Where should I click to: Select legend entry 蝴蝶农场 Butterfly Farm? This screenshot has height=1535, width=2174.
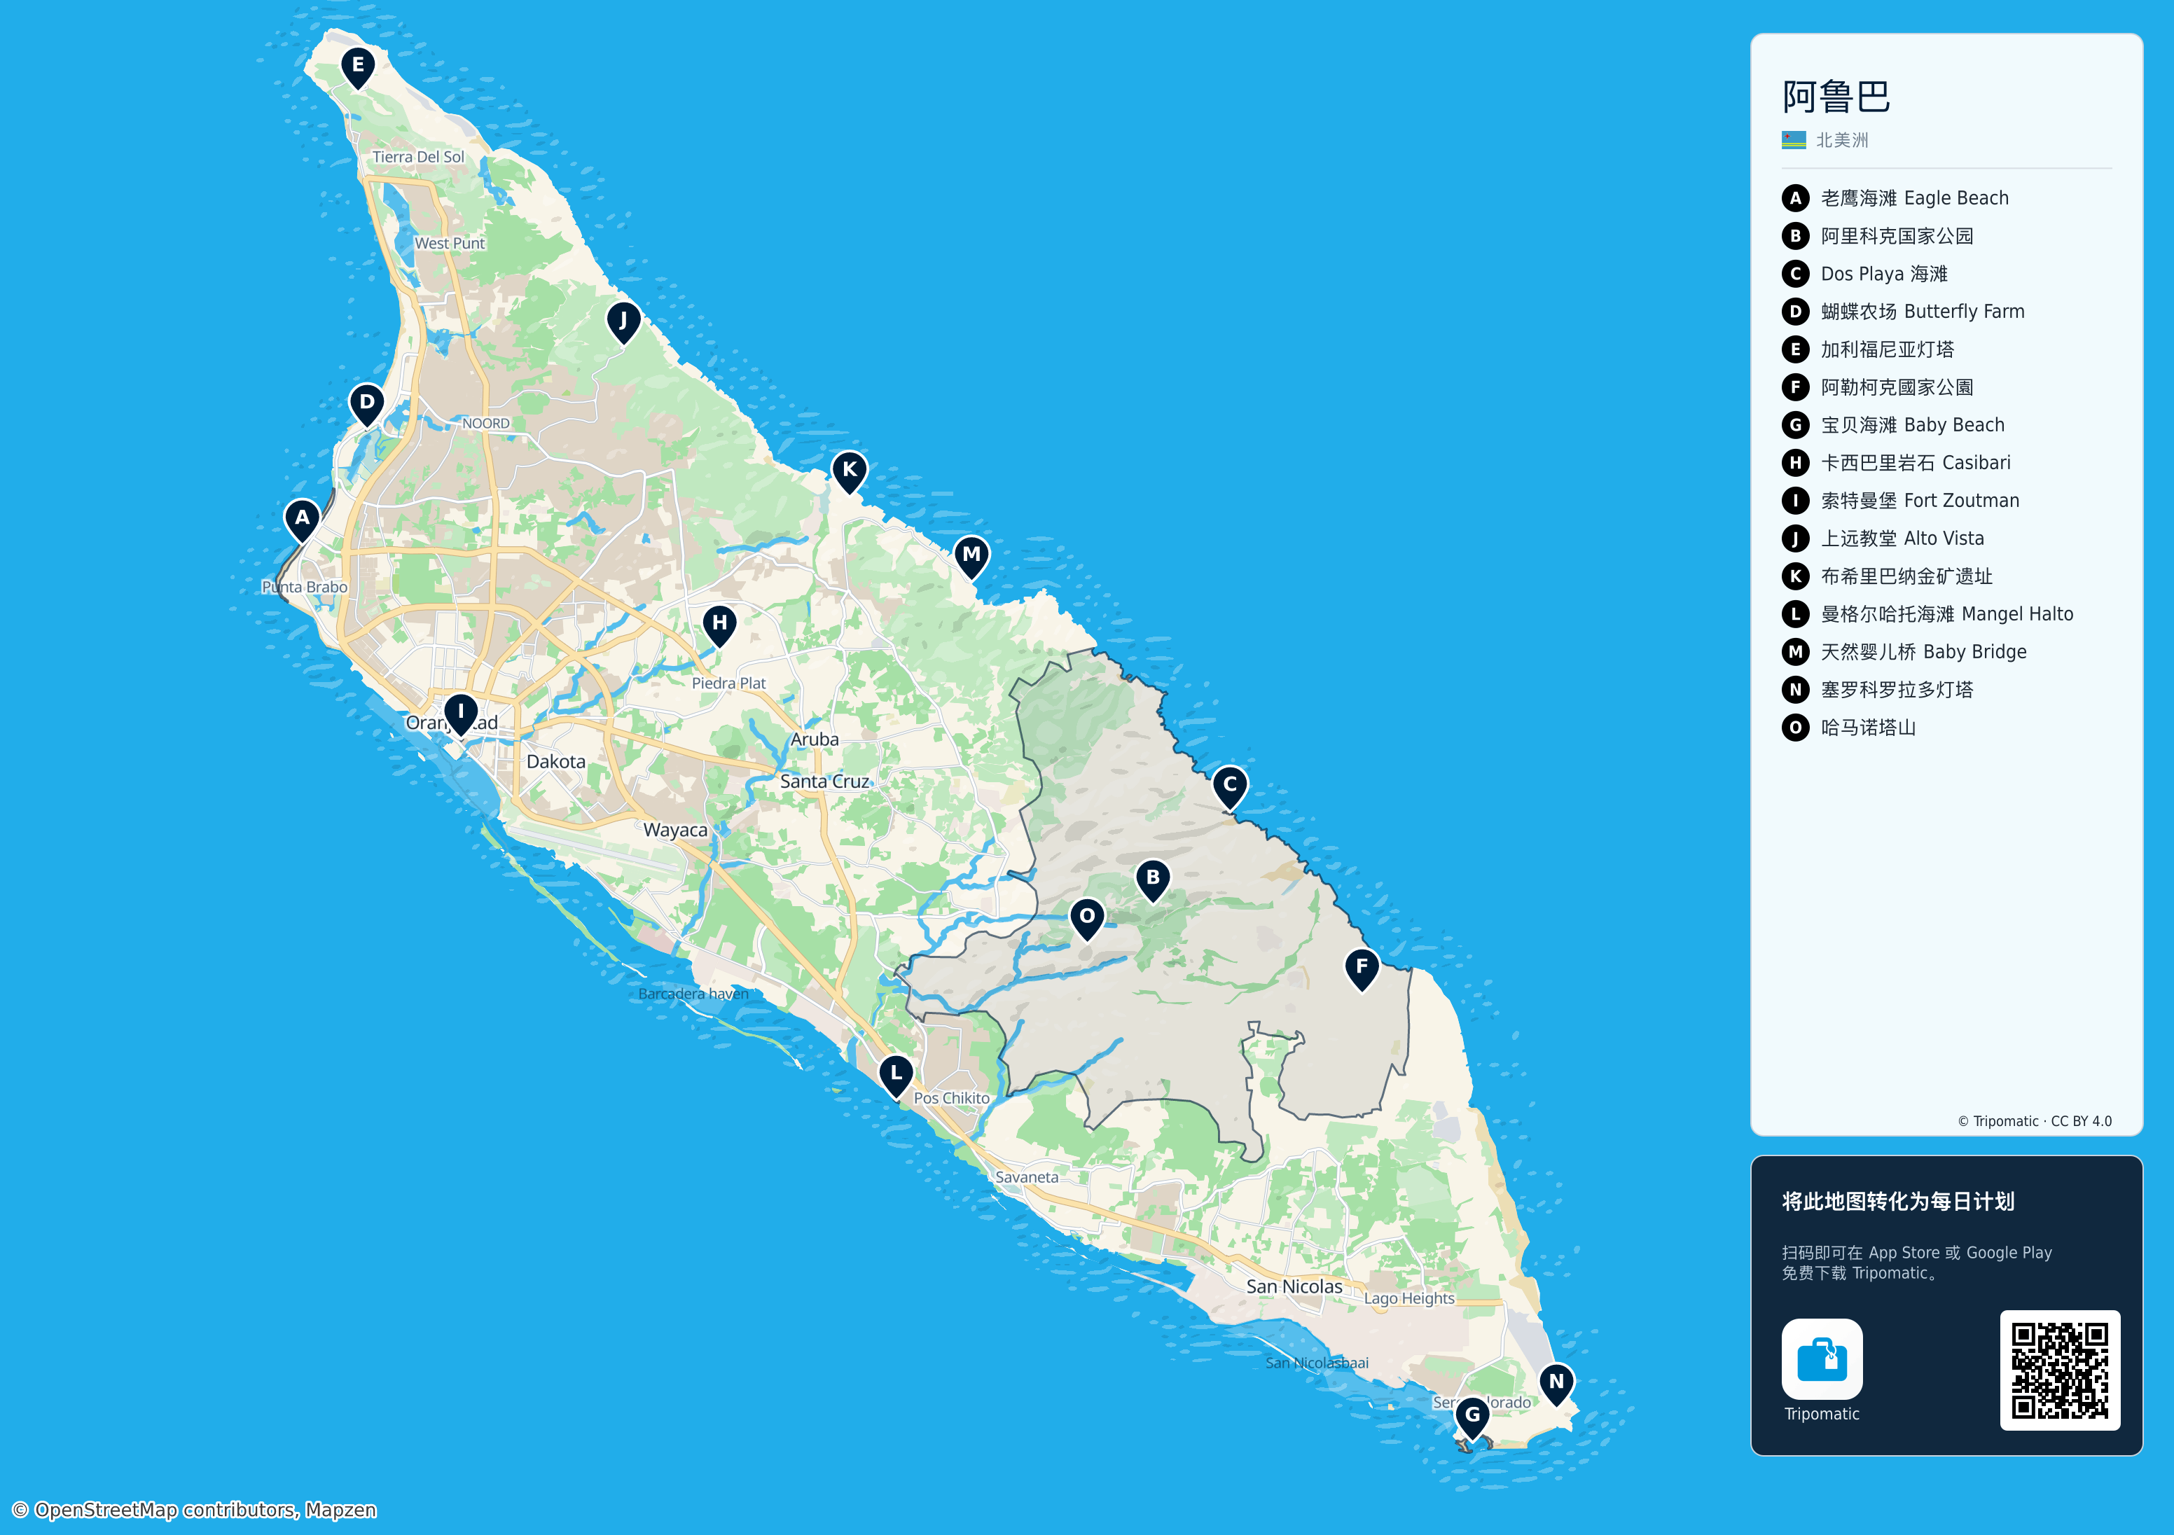click(x=1903, y=312)
